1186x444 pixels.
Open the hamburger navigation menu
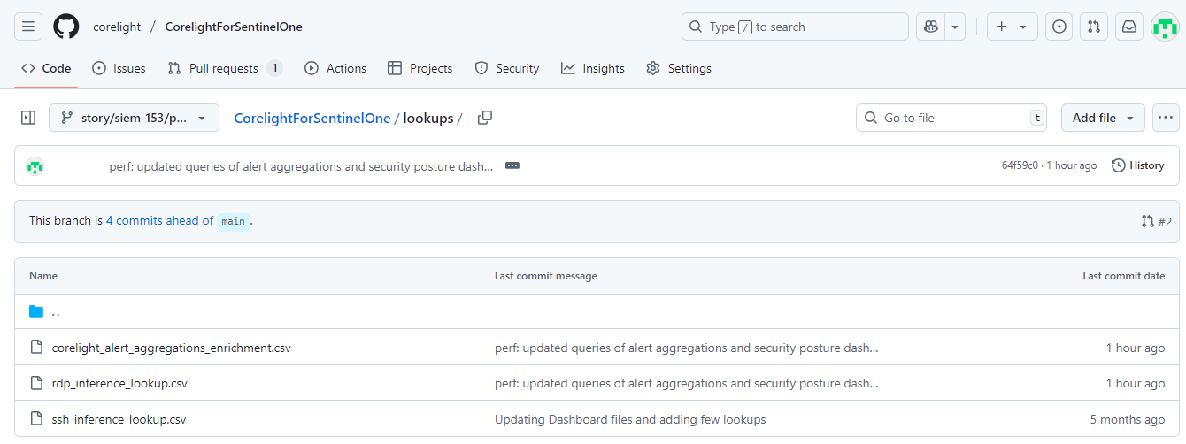[28, 27]
